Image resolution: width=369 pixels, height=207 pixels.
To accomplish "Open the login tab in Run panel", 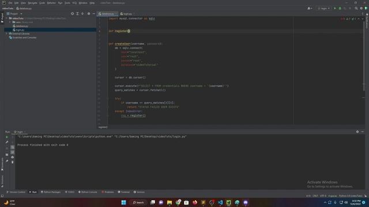I will pyautogui.click(x=20, y=132).
